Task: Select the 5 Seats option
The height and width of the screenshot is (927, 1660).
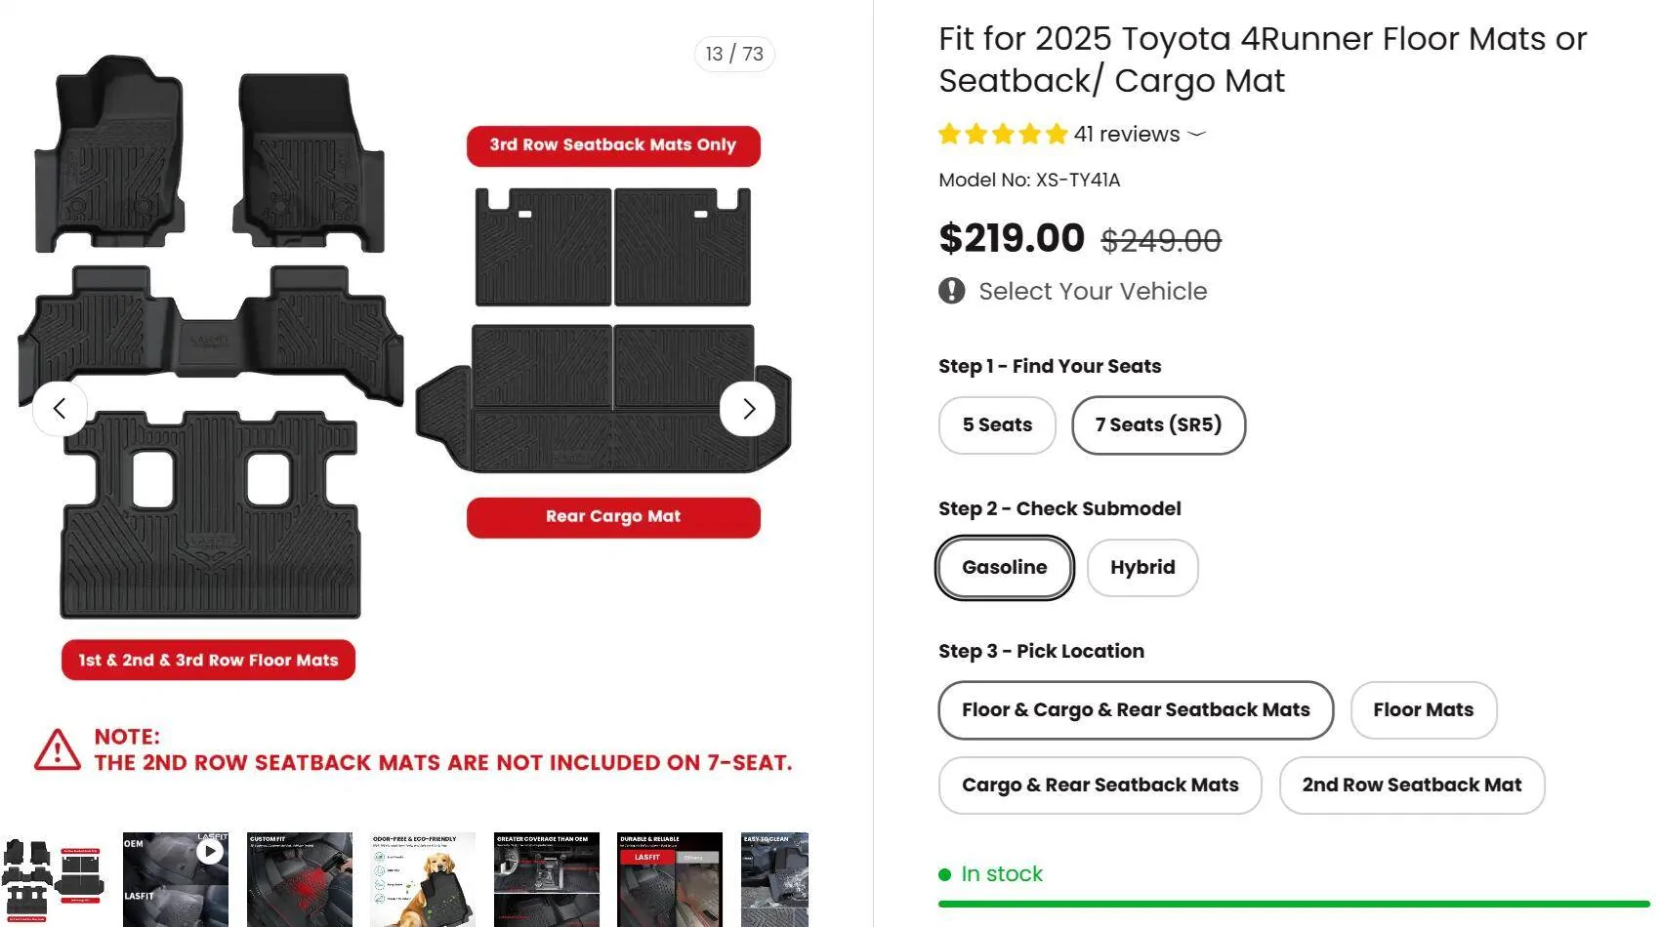Action: coord(996,424)
